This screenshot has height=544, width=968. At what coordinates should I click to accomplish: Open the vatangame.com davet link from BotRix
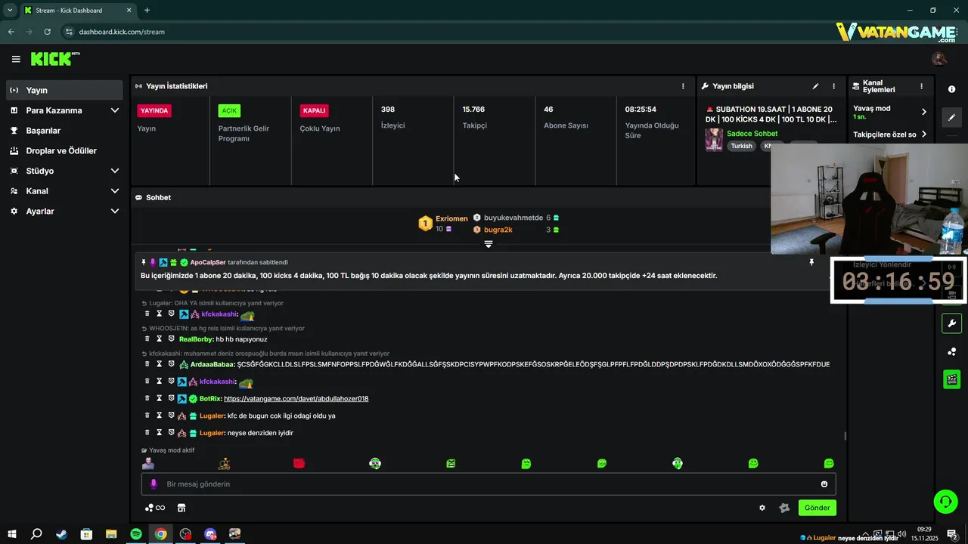click(x=296, y=398)
